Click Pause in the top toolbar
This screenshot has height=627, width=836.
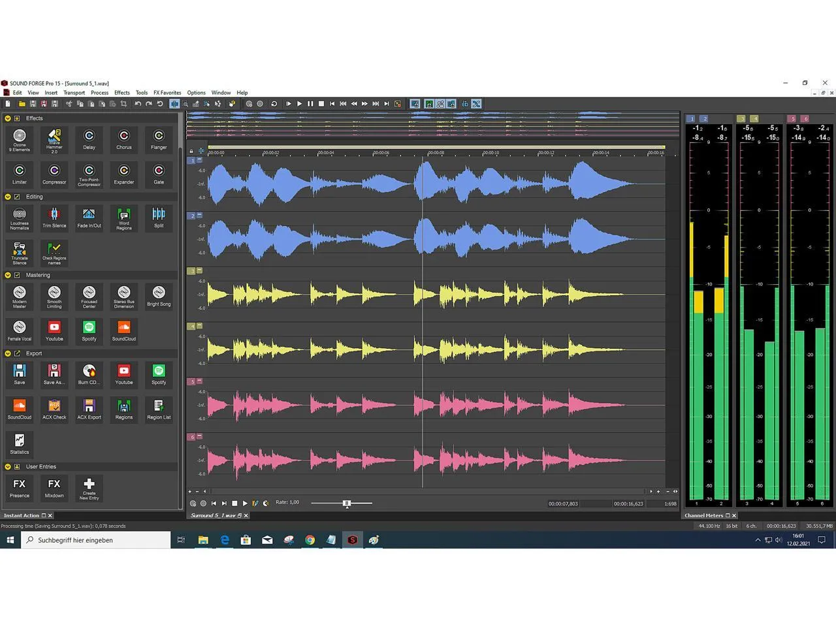point(310,104)
